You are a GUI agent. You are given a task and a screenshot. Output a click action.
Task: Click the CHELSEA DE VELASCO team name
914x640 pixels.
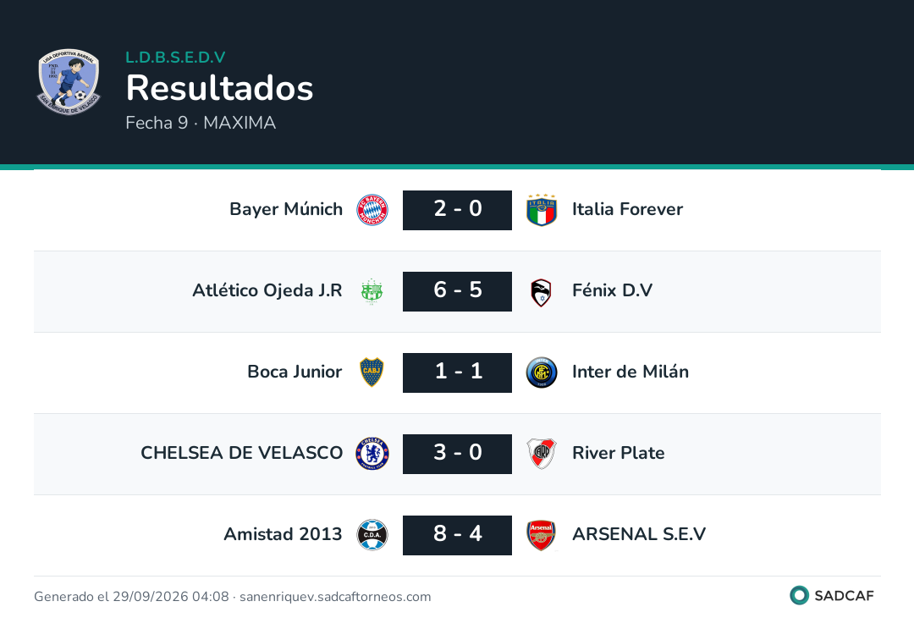241,453
